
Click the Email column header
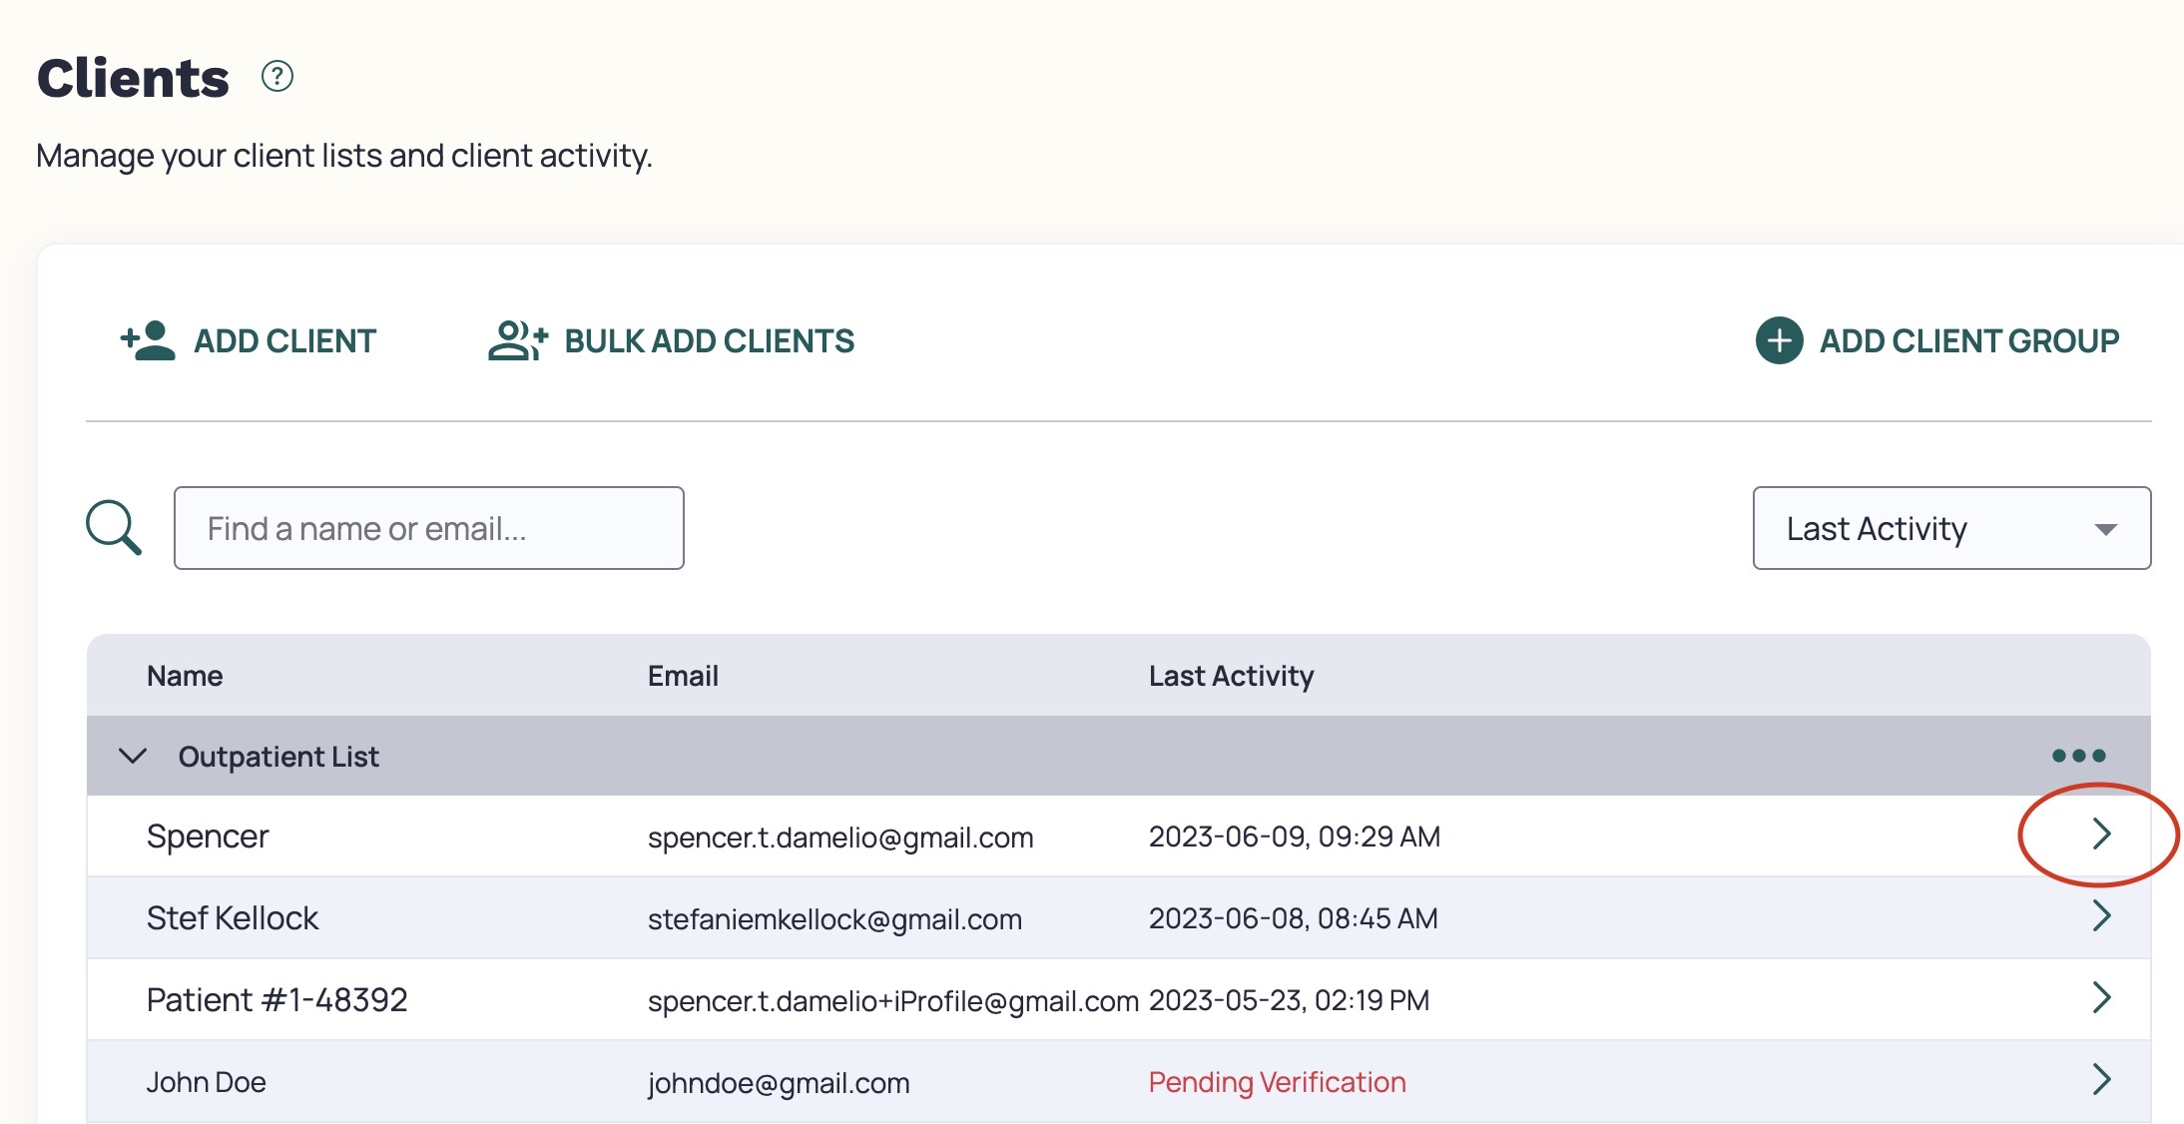pos(683,675)
